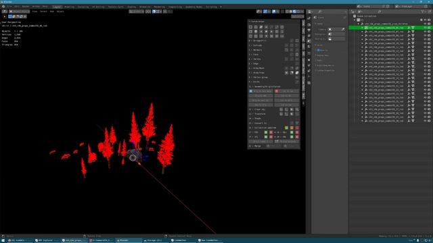Viewport: 433px width, 243px height.
Task: Click red button in Collection add/rem row
Action: [x=297, y=128]
